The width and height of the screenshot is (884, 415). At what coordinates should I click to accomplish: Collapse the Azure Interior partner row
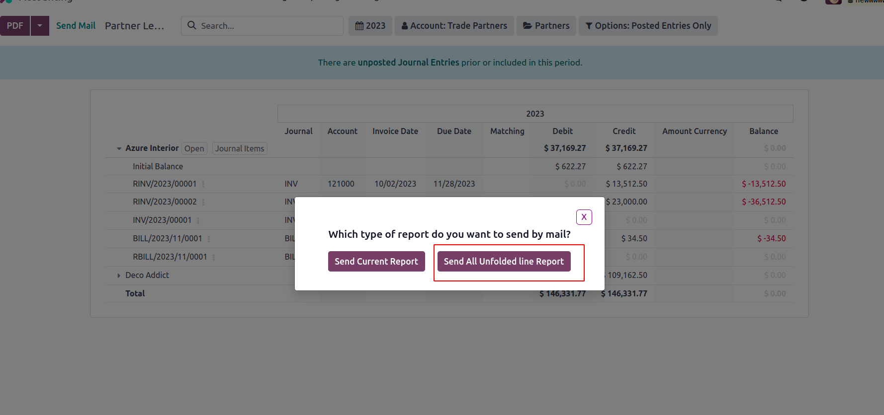pos(119,148)
